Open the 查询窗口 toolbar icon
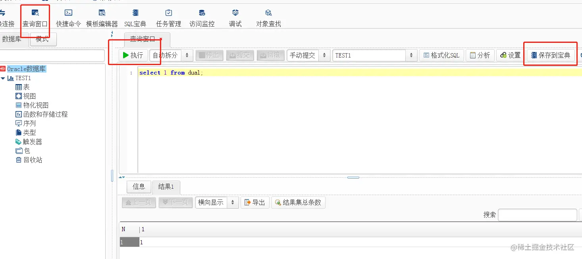 (35, 18)
